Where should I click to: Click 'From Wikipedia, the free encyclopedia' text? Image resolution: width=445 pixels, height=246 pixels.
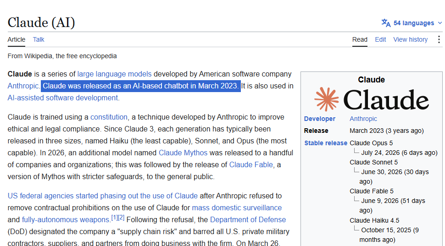62,56
